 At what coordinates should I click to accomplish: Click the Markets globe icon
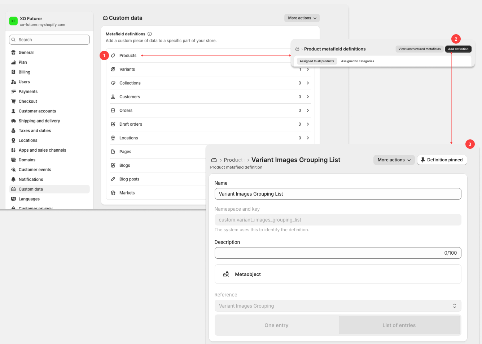point(113,193)
